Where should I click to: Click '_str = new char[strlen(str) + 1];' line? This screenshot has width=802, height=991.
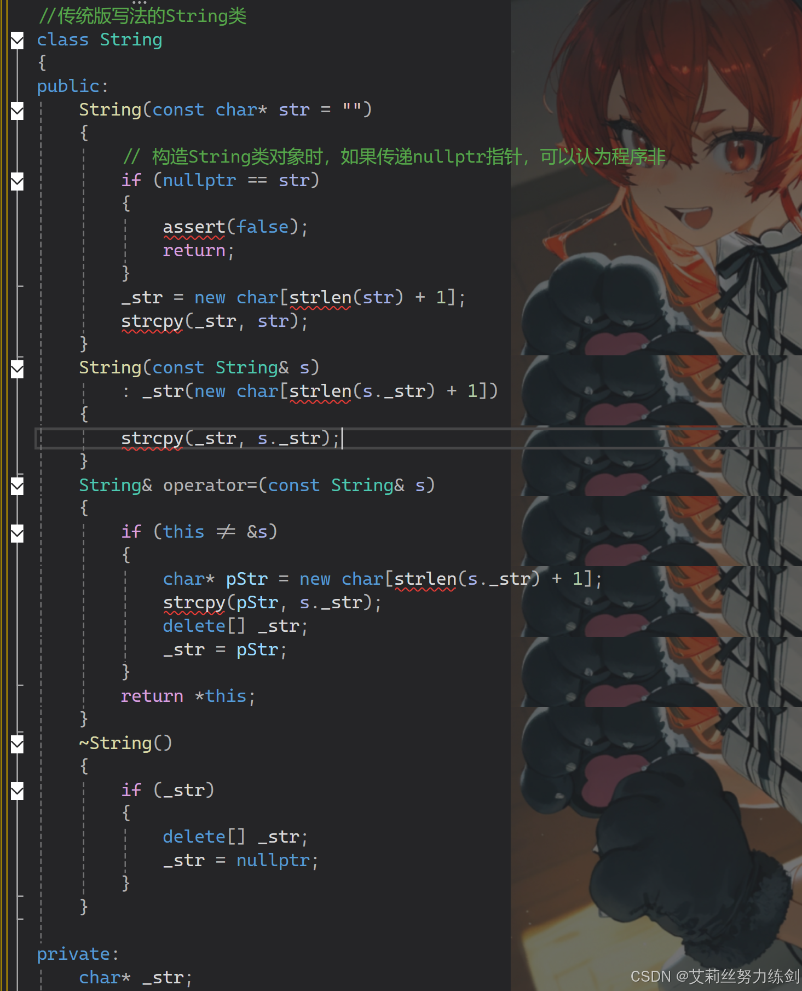pyautogui.click(x=293, y=298)
